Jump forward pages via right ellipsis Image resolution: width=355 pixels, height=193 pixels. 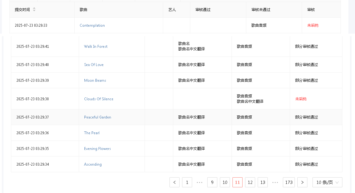pos(275,182)
